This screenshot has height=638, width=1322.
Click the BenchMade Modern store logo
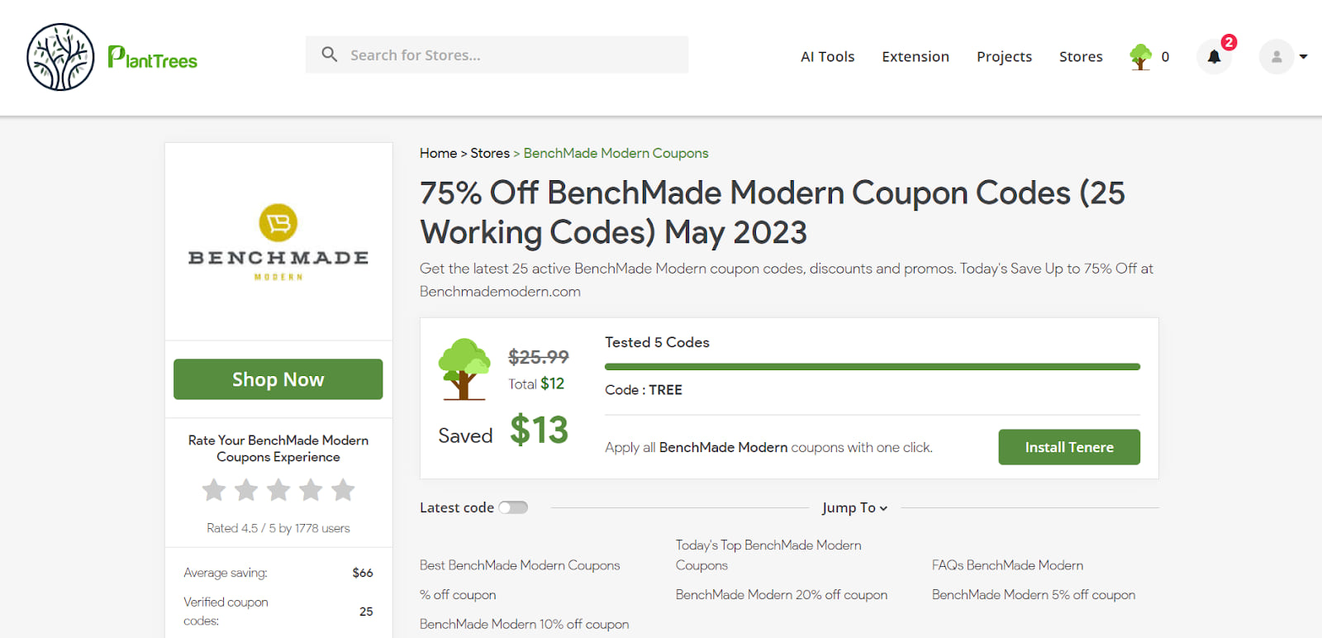click(x=278, y=242)
